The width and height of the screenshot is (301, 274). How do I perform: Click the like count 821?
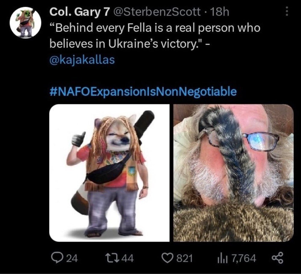click(x=184, y=258)
